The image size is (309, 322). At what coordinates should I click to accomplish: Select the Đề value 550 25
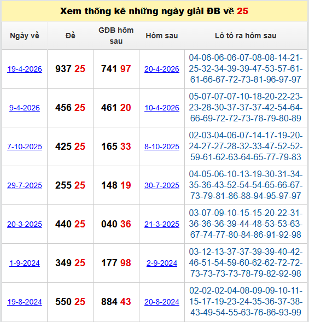click(70, 302)
